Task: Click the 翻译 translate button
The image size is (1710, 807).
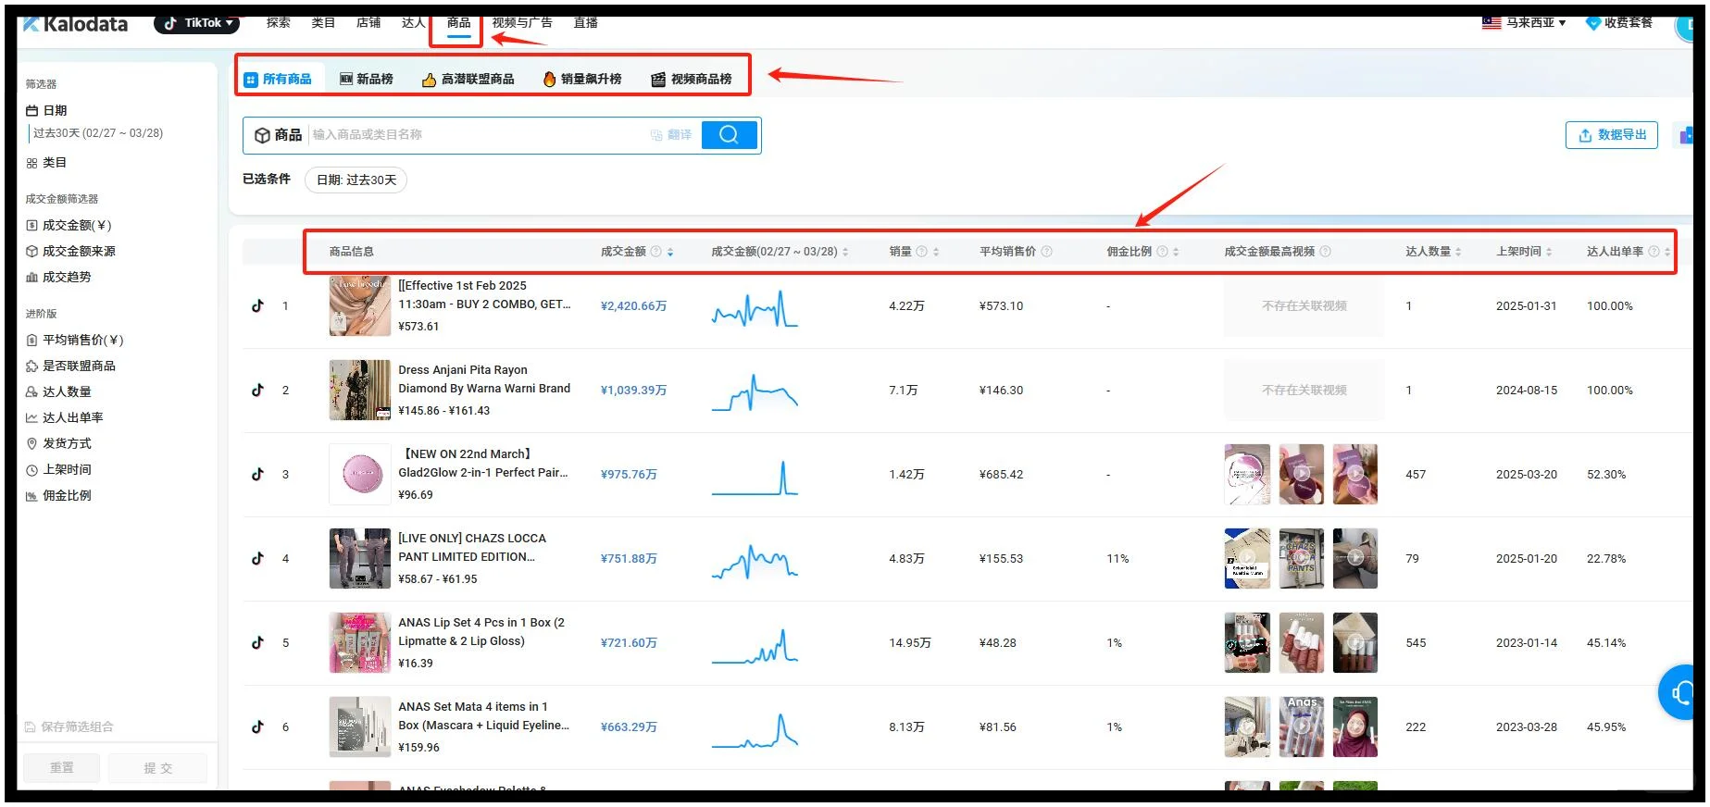Action: point(671,135)
